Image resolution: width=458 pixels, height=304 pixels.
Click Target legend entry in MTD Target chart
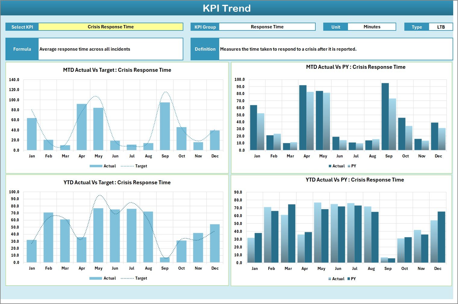(134, 166)
